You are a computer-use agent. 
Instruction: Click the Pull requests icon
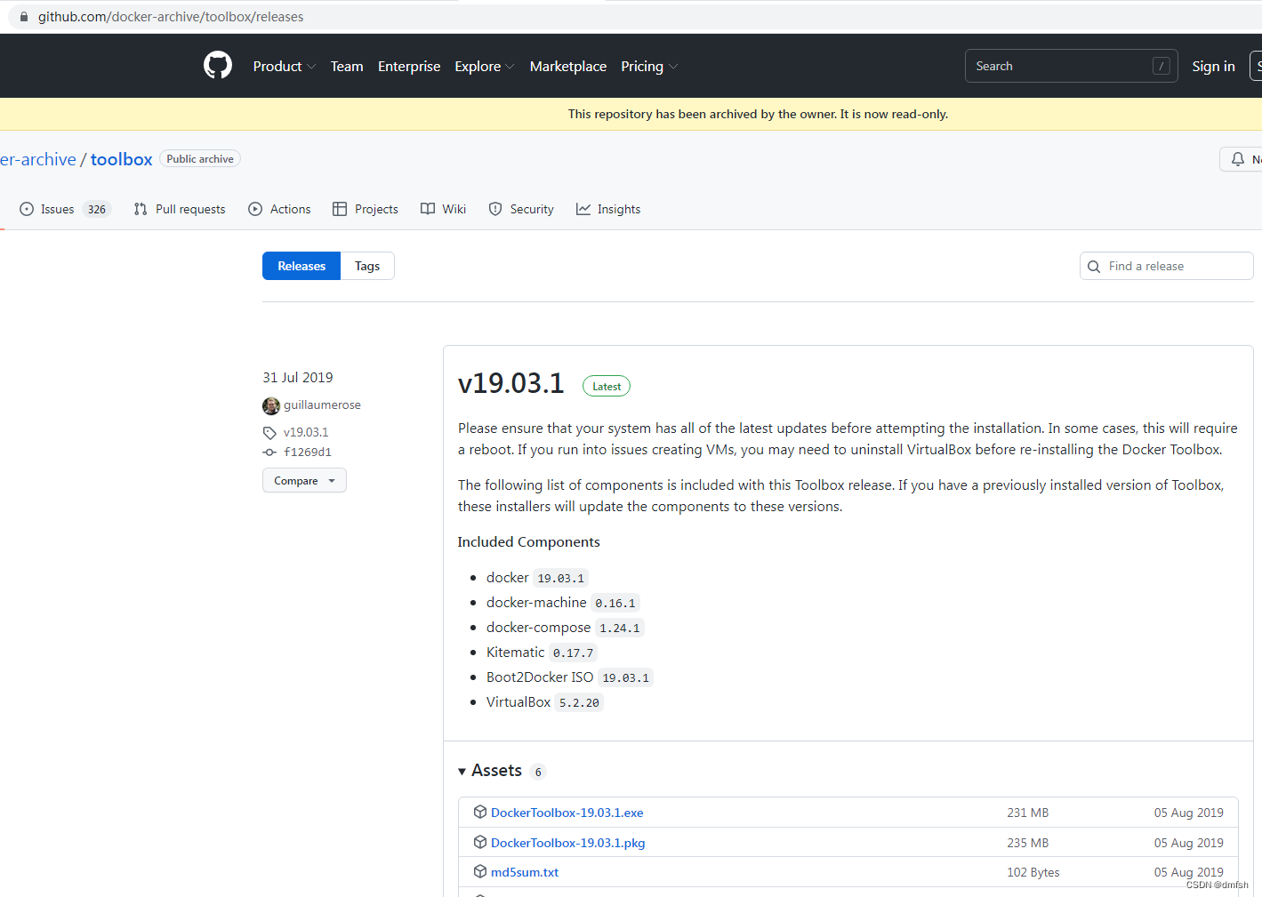pos(141,209)
